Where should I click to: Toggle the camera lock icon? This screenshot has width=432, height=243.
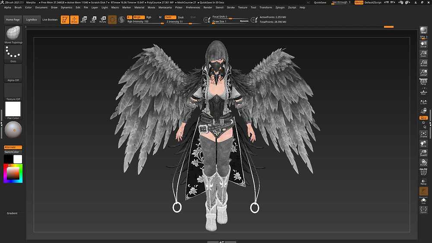(423, 111)
